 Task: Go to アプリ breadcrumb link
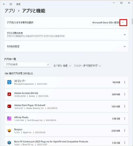10,11
